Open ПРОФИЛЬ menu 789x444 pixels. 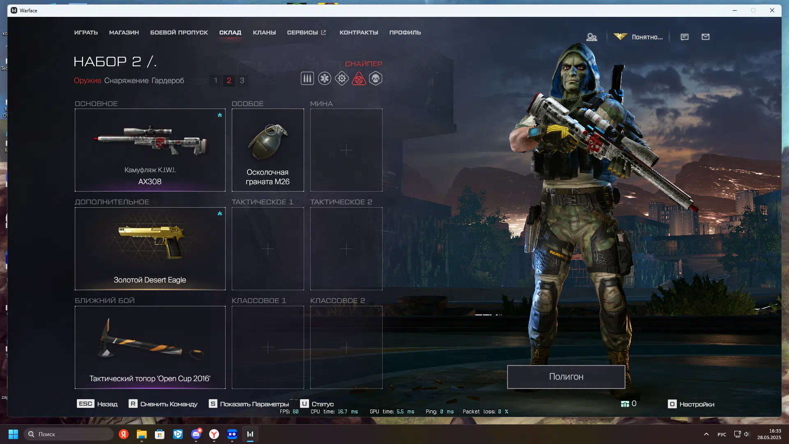(x=405, y=32)
